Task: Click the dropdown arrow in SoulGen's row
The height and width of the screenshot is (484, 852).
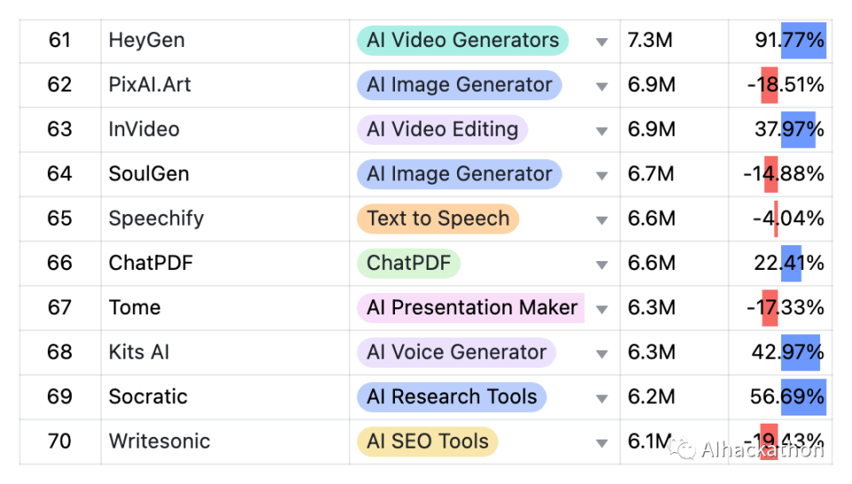Action: point(602,175)
